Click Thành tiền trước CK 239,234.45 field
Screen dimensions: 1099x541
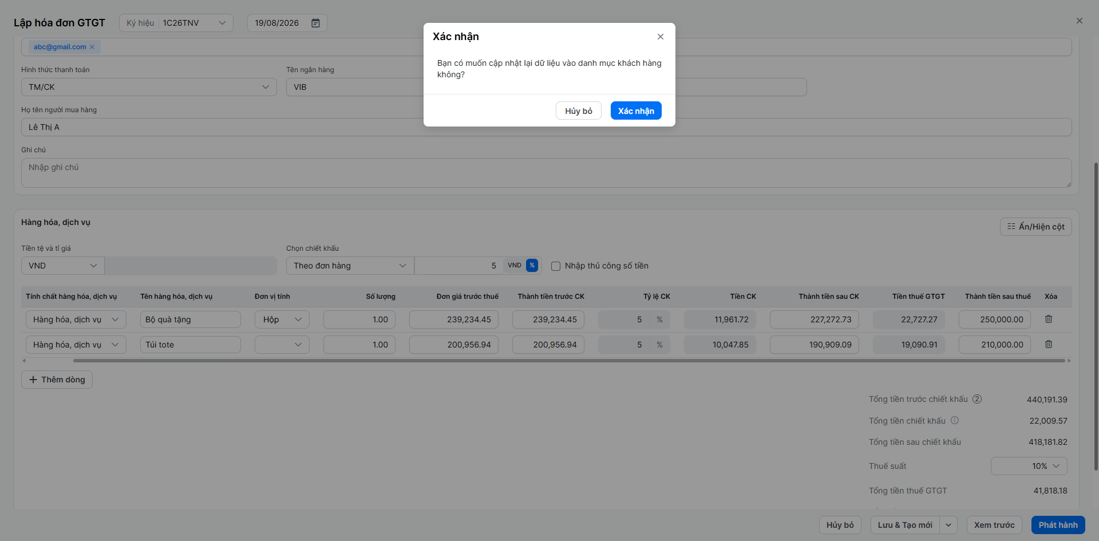548,319
